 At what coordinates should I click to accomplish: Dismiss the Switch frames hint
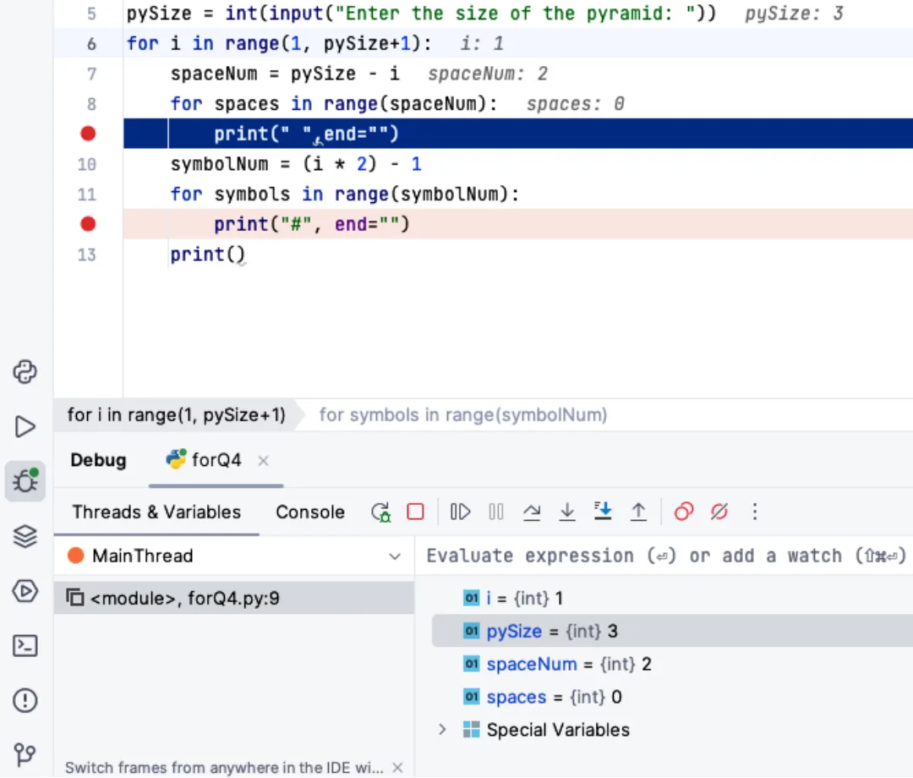[x=397, y=768]
